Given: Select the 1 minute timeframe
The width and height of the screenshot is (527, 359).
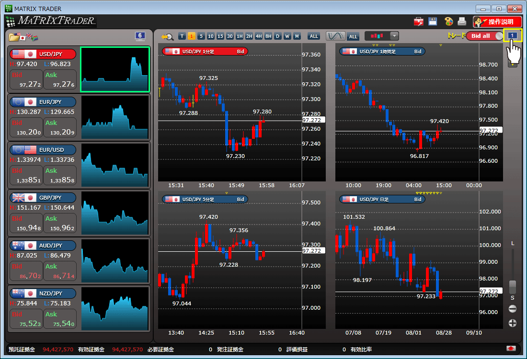Looking at the screenshot, I should (192, 36).
